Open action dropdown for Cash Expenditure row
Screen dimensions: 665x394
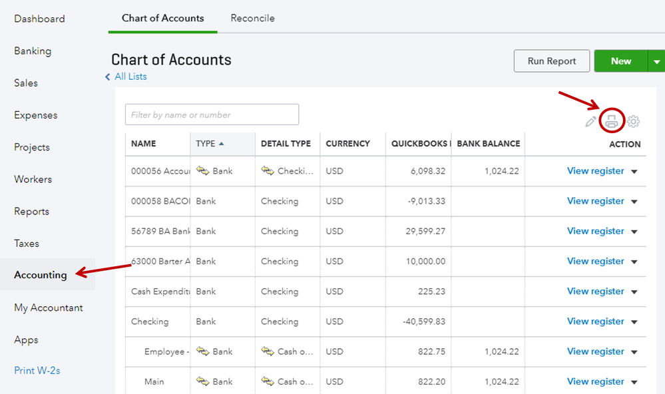pos(634,292)
